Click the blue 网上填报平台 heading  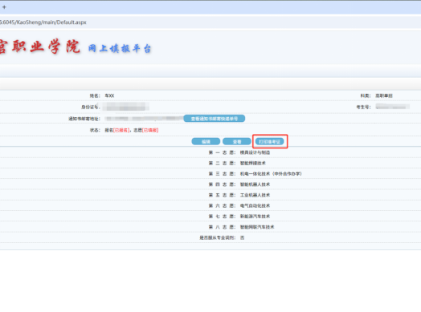pyautogui.click(x=120, y=48)
